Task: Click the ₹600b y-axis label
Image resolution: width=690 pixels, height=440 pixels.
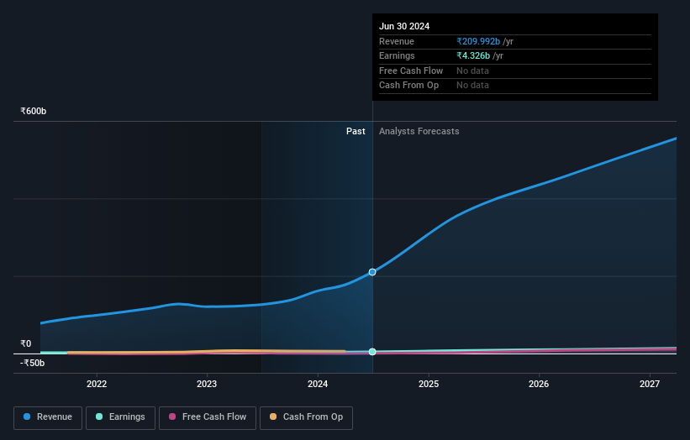Action: (x=33, y=111)
